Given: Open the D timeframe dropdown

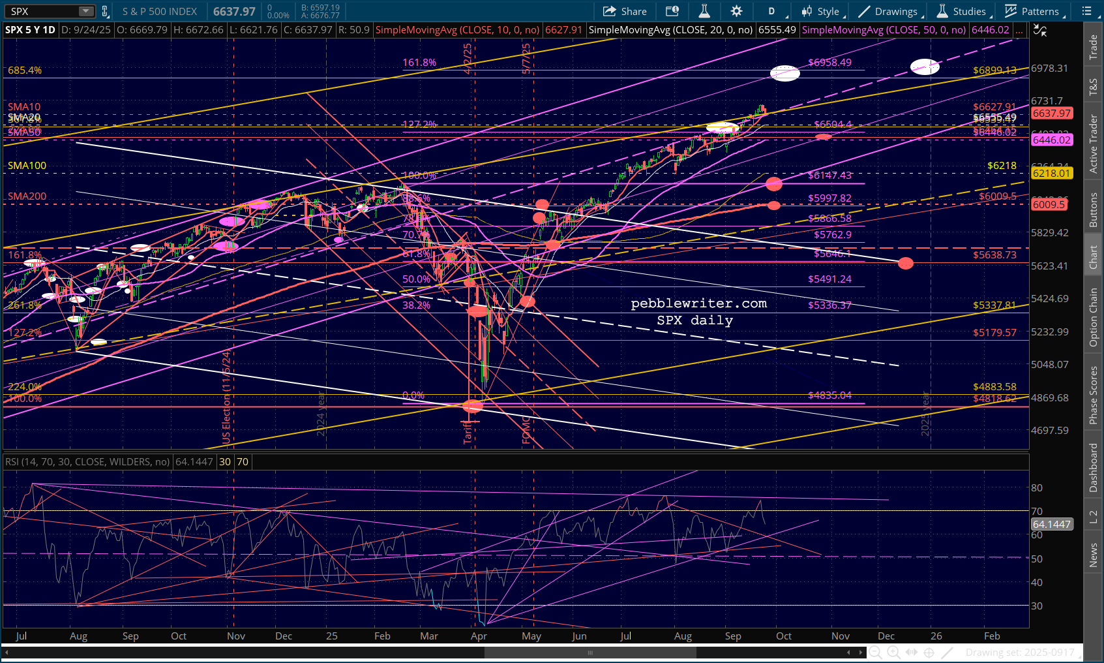Looking at the screenshot, I should (773, 11).
